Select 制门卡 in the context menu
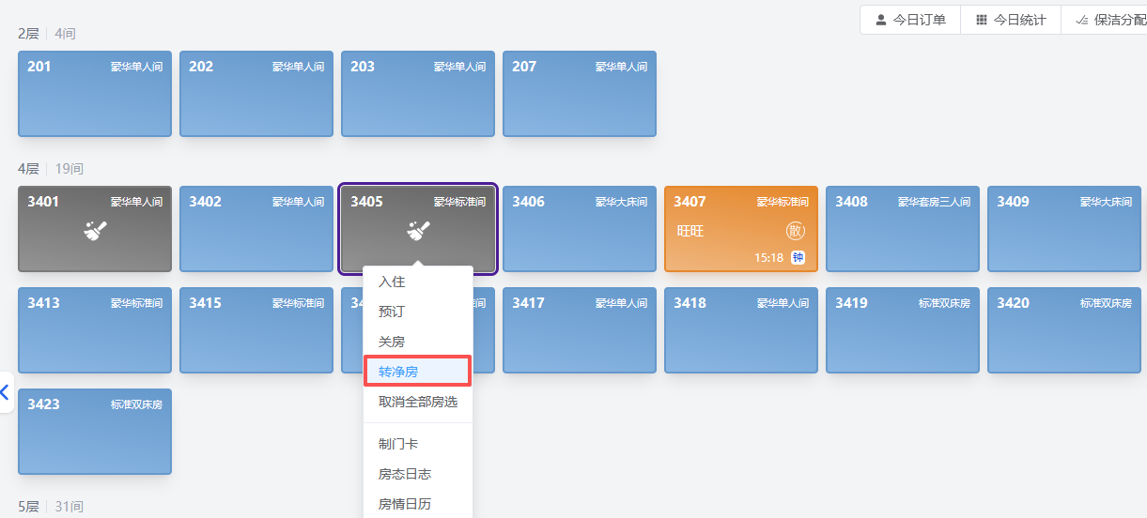This screenshot has width=1147, height=518. [x=418, y=444]
